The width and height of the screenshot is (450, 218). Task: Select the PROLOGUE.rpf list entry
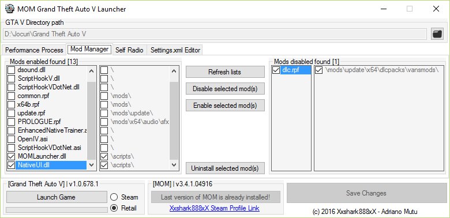point(39,122)
